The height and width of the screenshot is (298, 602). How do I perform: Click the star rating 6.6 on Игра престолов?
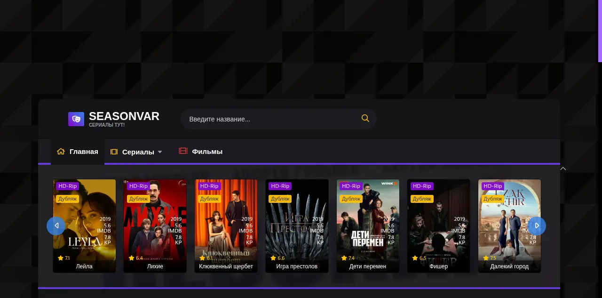point(278,258)
